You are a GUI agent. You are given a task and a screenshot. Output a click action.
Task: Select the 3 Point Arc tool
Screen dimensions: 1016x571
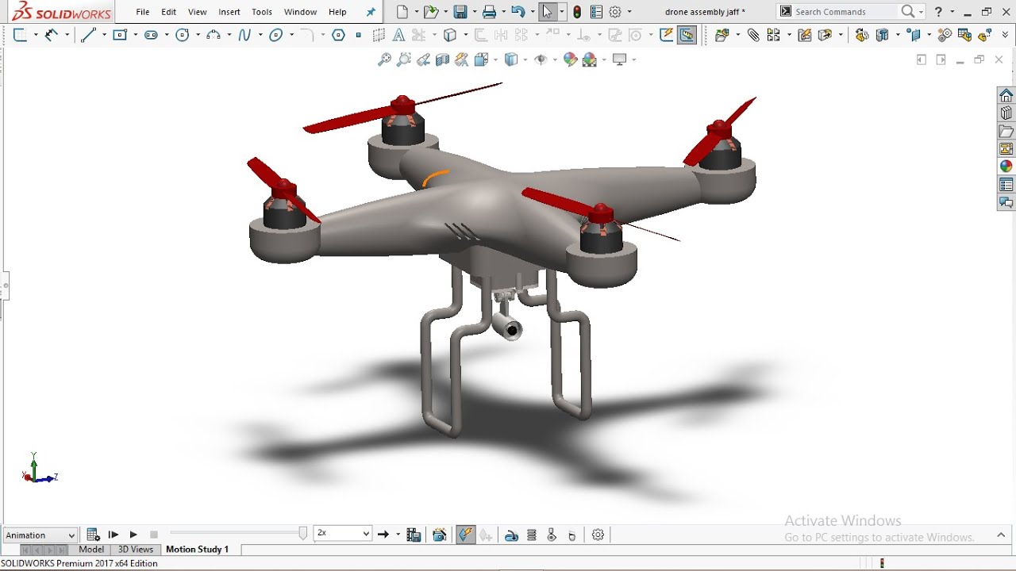pyautogui.click(x=213, y=35)
